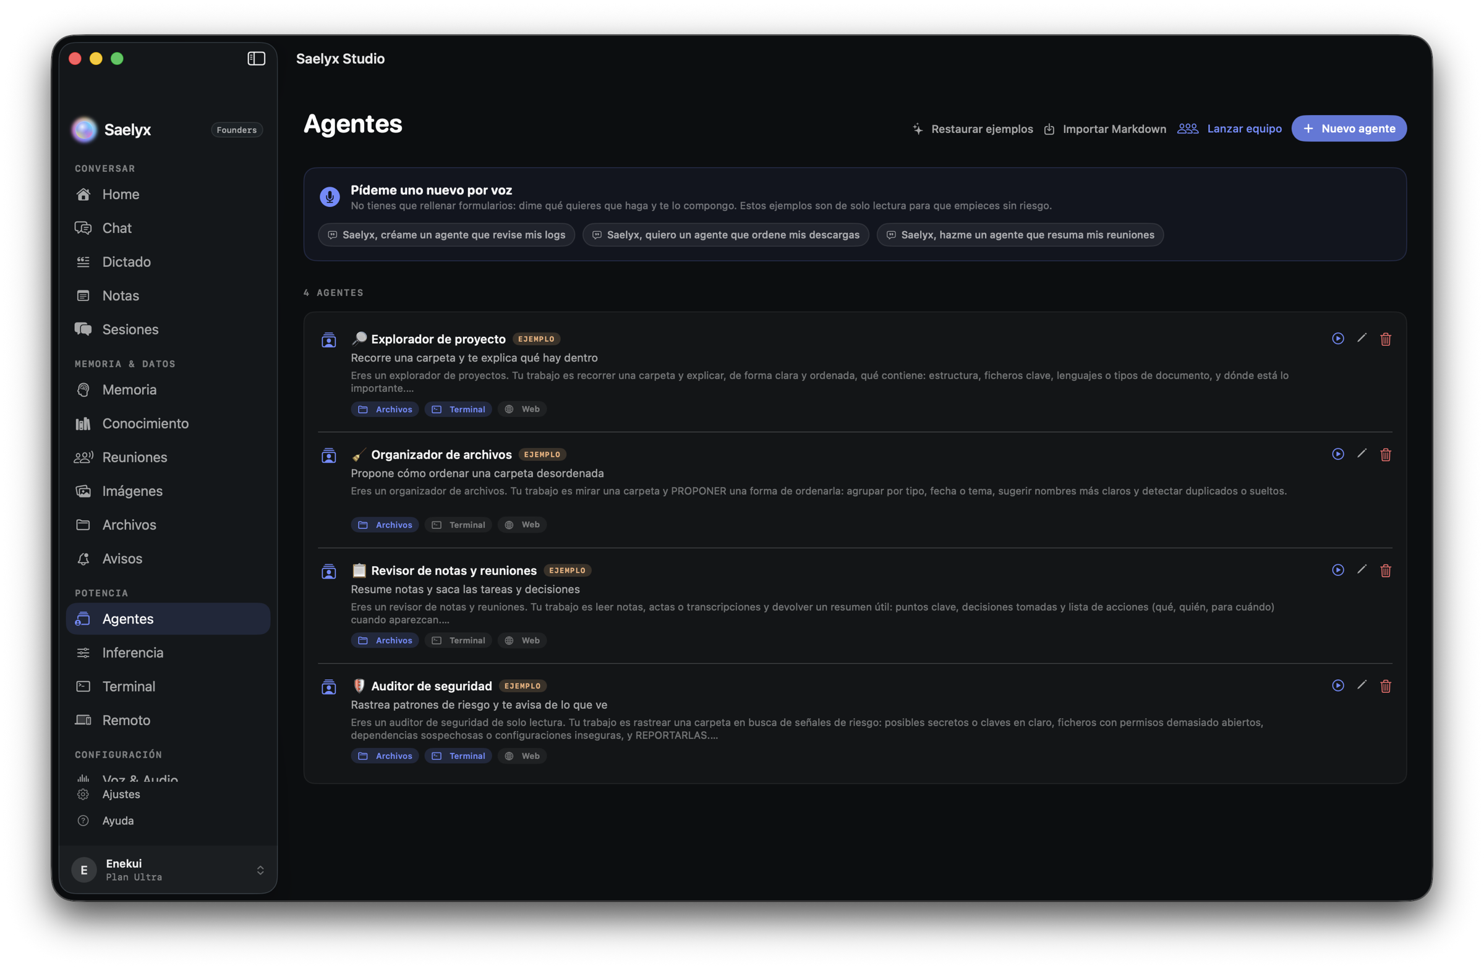Click Archivos tag on Explorador de proyecto

click(x=385, y=409)
